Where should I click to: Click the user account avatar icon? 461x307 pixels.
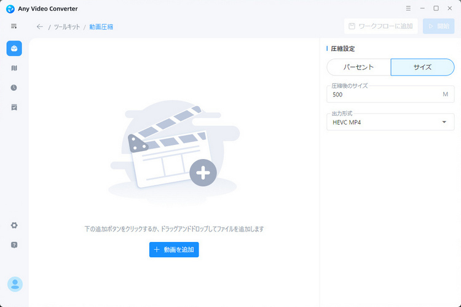[15, 284]
